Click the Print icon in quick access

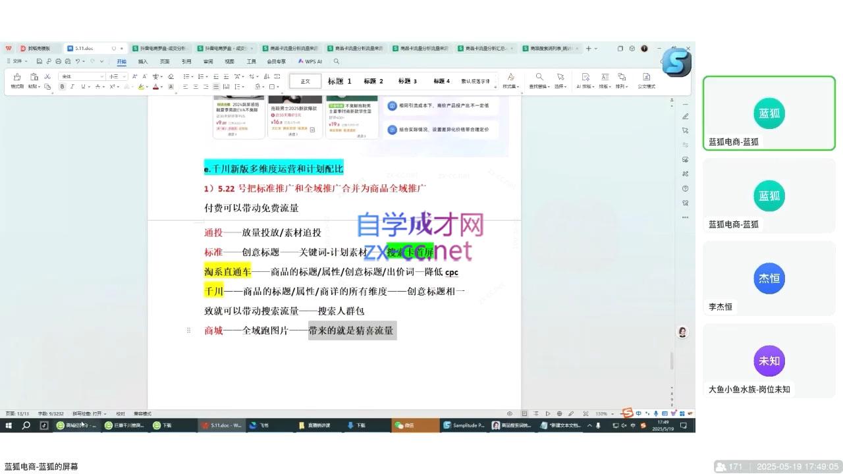coord(58,61)
